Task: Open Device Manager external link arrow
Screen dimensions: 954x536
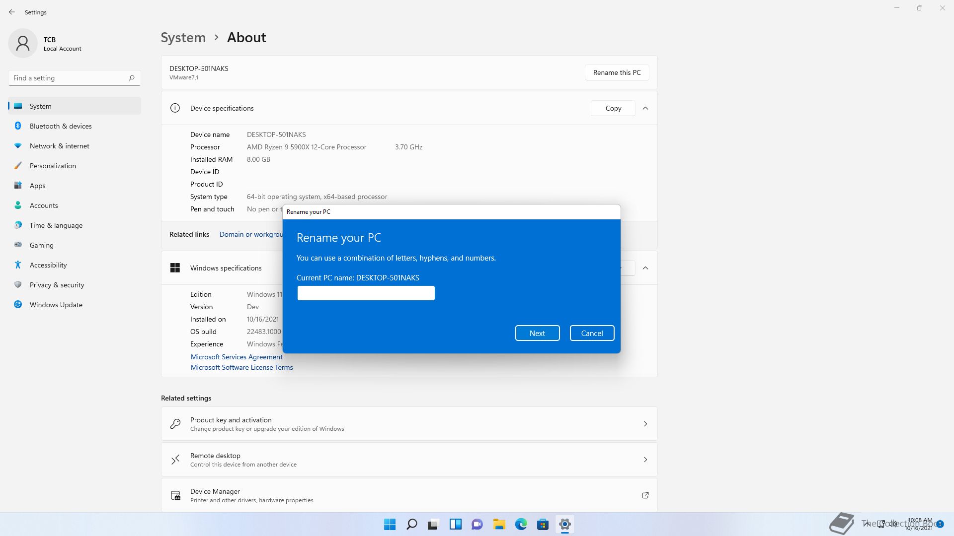Action: (645, 495)
